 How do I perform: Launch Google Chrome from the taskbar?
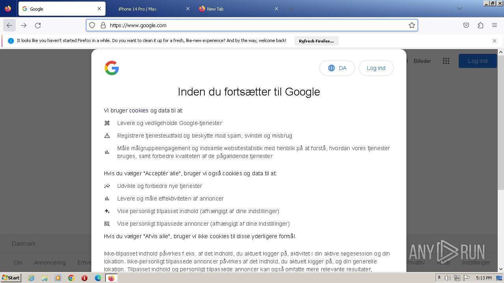click(71, 278)
